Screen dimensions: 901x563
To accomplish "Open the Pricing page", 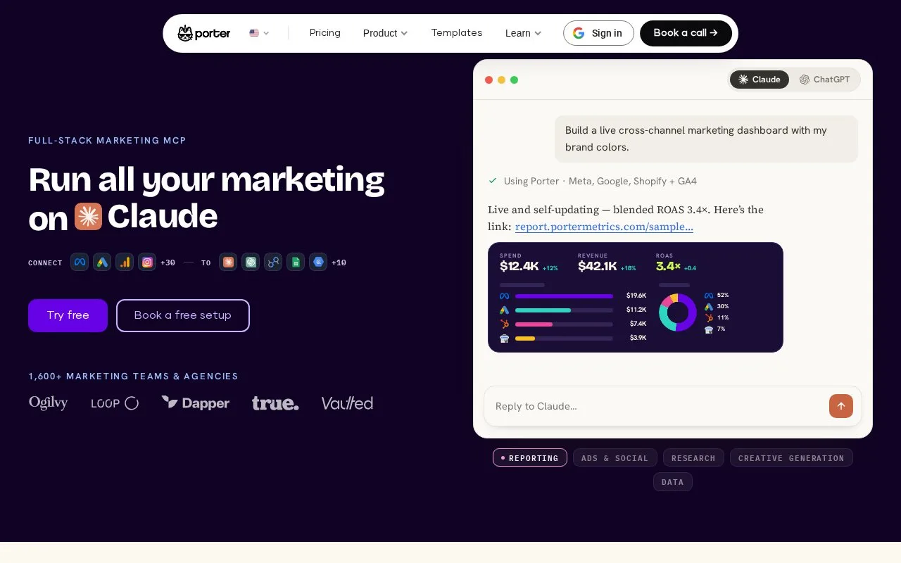I will pyautogui.click(x=325, y=33).
